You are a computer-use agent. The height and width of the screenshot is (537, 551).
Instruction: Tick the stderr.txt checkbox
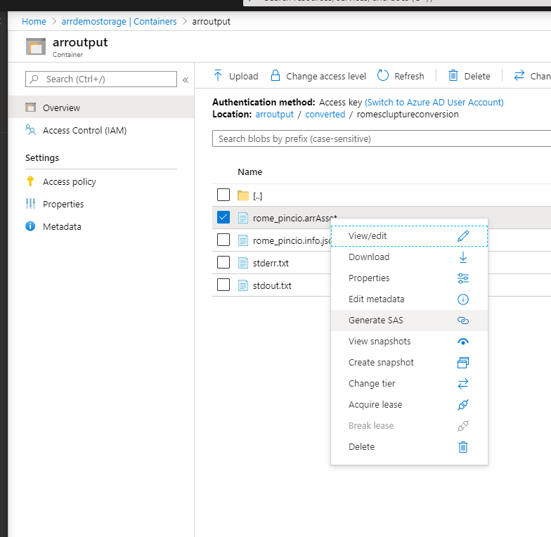click(x=223, y=262)
